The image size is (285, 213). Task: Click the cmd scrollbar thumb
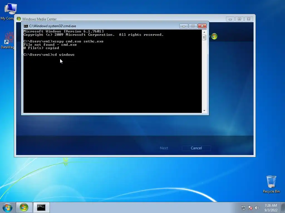pos(204,37)
